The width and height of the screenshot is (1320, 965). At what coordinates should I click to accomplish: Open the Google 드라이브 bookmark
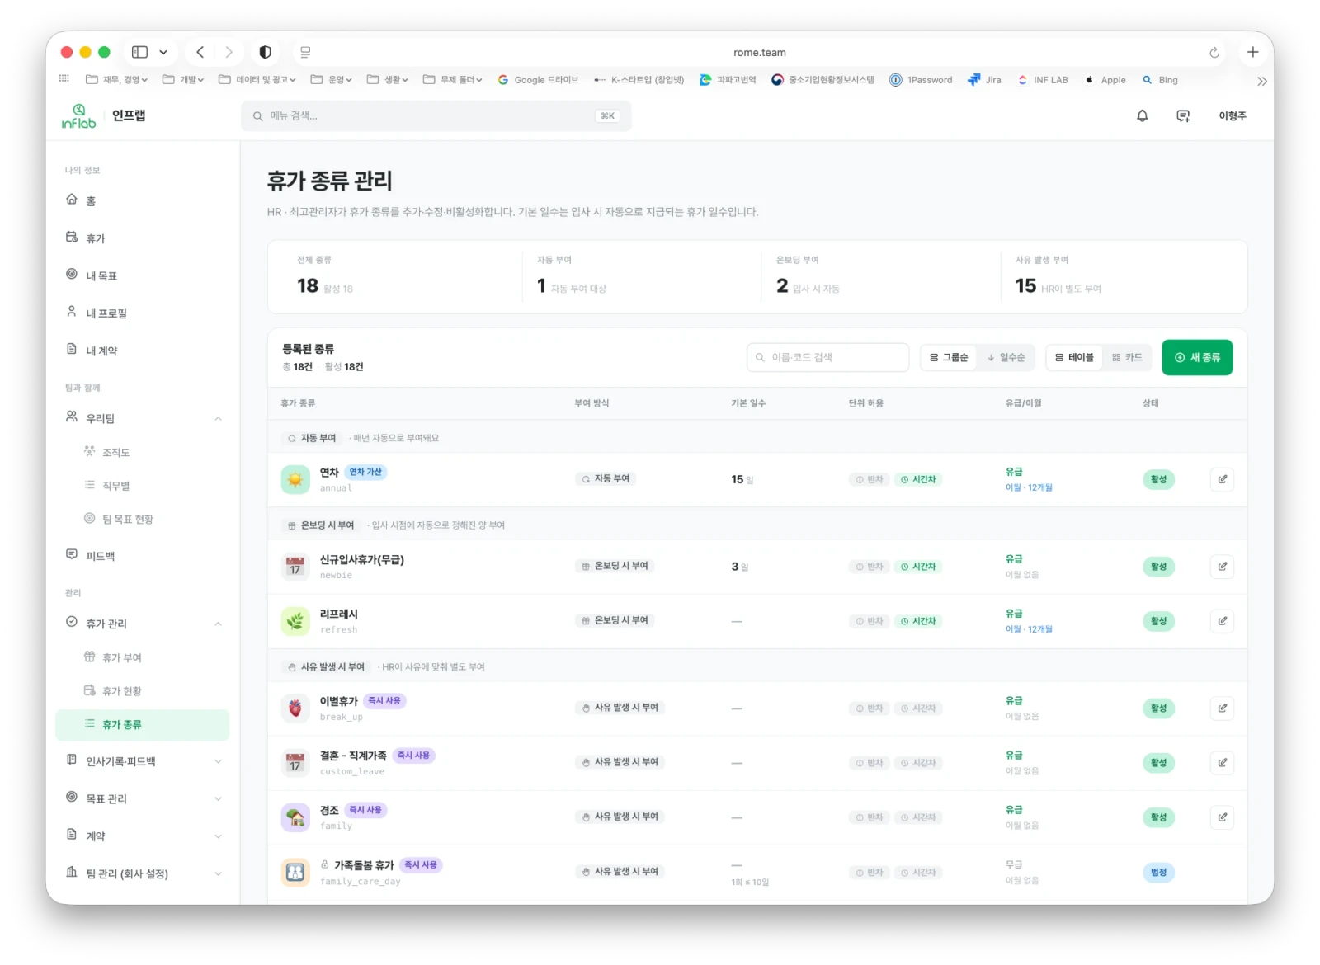538,80
